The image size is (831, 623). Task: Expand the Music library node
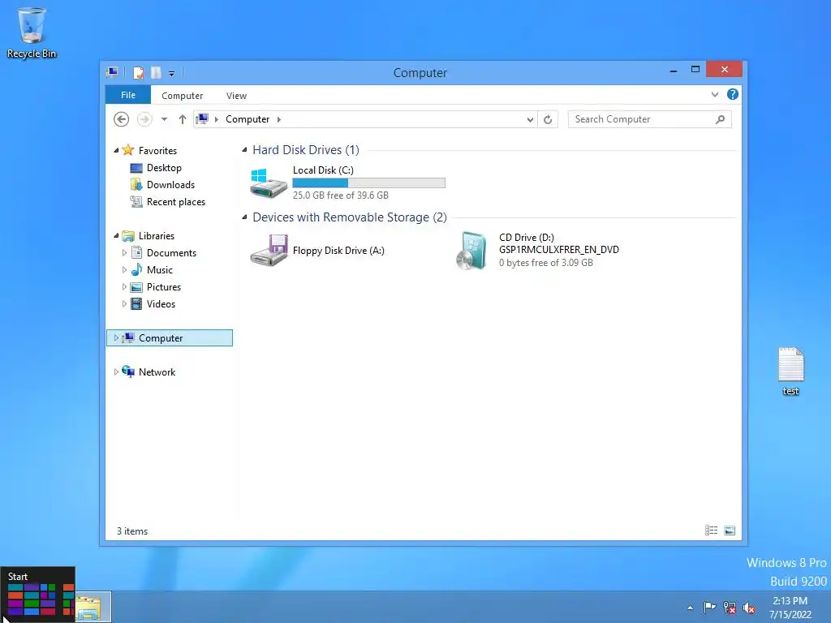(124, 269)
